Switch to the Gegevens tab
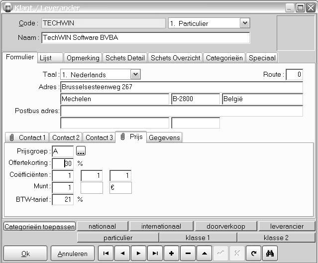Screen dimensions: 318x263 pos(164,137)
